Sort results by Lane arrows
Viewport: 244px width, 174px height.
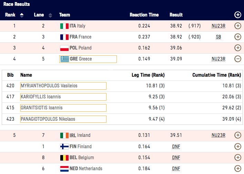coord(50,15)
